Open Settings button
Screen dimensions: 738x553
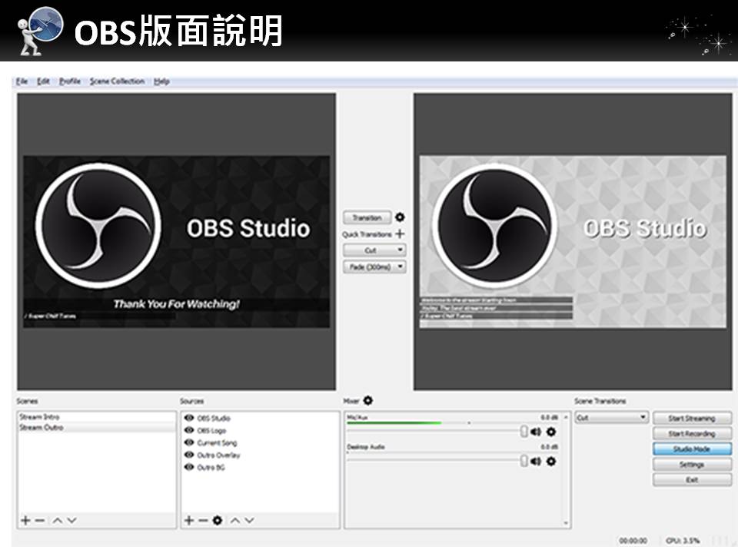(x=692, y=465)
